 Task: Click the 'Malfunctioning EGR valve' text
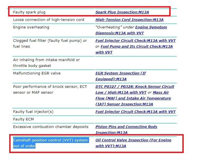tap(37, 73)
